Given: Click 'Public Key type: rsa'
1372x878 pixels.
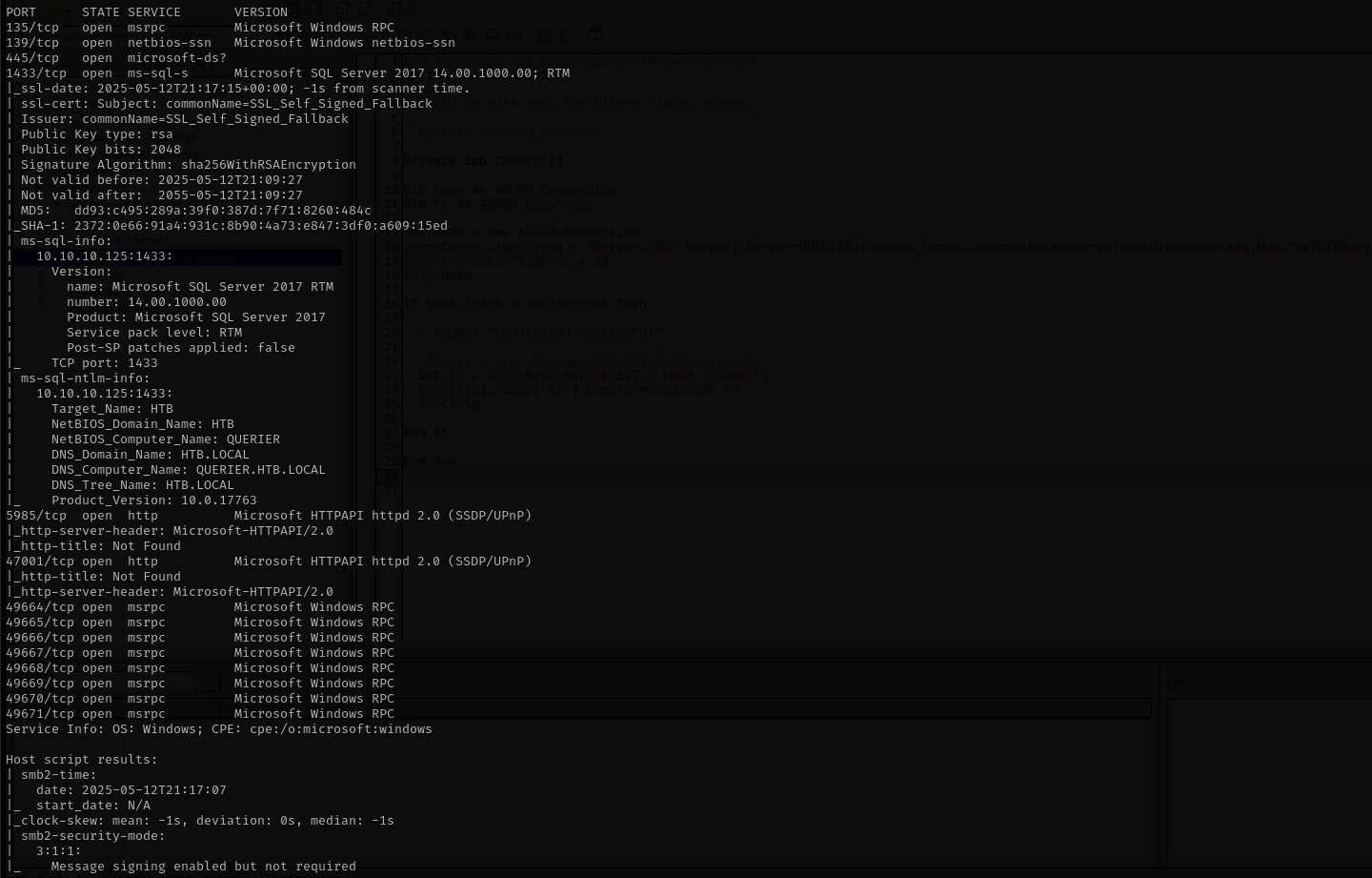Looking at the screenshot, I should pyautogui.click(x=97, y=134).
